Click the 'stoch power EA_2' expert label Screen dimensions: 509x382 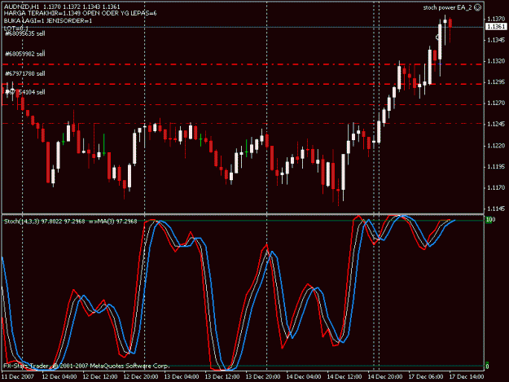pyautogui.click(x=447, y=7)
